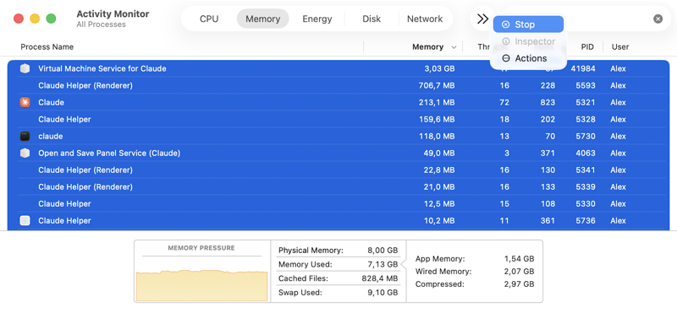Click the Activity Monitor window title
This screenshot has width=677, height=313.
[113, 13]
